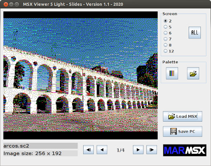
Task: Select Screen 2 radio button
Action: [166, 21]
